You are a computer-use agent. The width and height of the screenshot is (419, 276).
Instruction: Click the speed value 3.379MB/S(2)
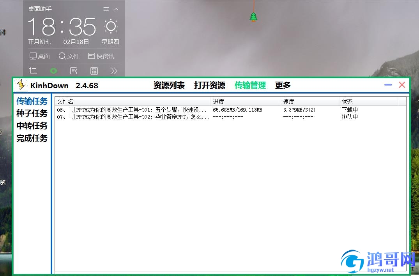coord(299,110)
